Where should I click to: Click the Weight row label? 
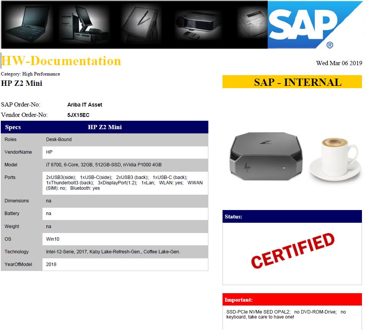tap(12, 227)
